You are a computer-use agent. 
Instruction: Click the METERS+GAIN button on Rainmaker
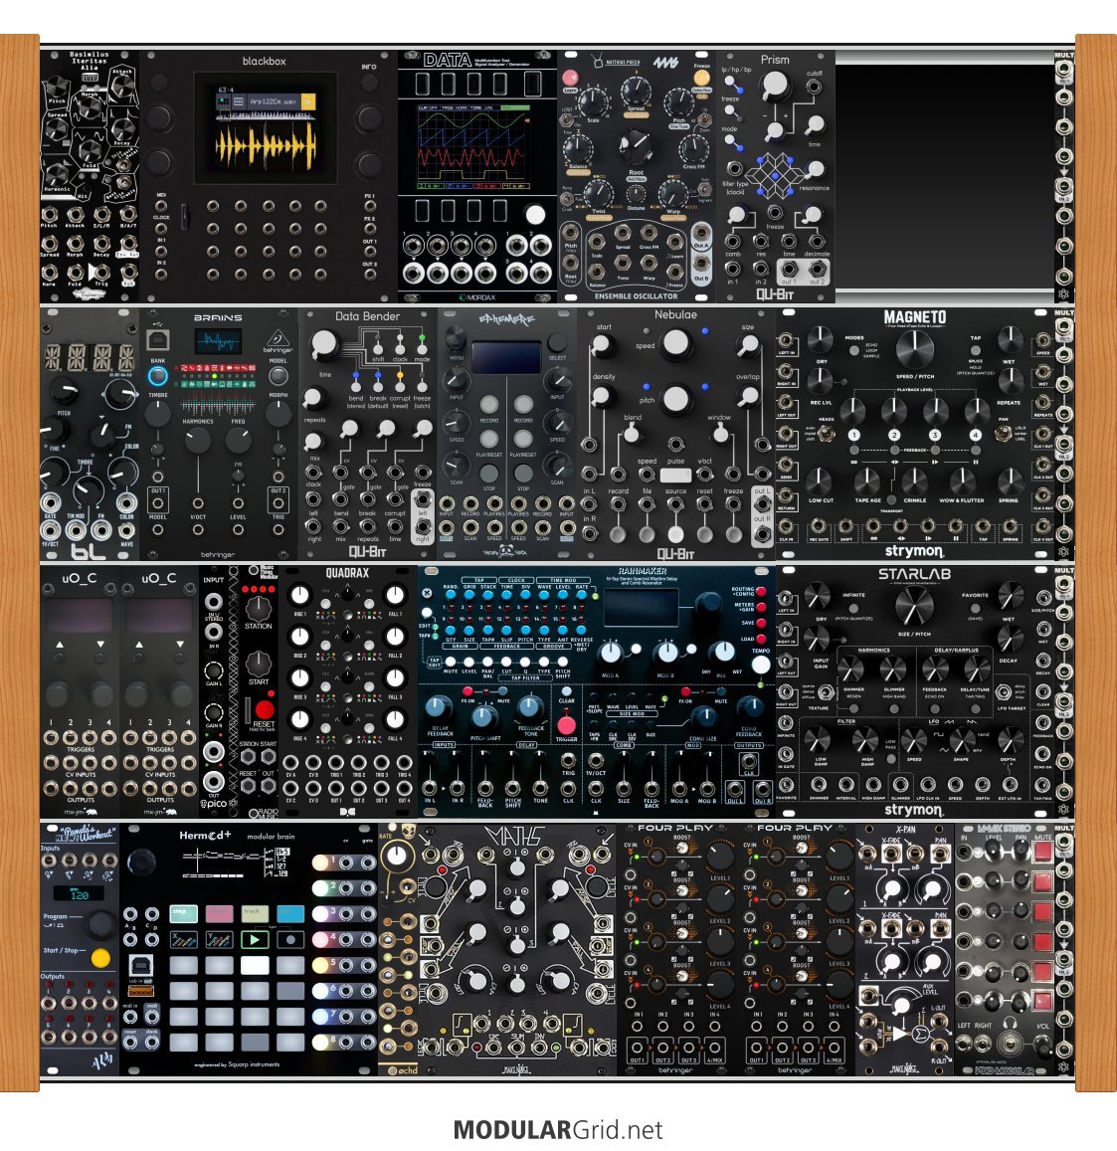pyautogui.click(x=761, y=607)
